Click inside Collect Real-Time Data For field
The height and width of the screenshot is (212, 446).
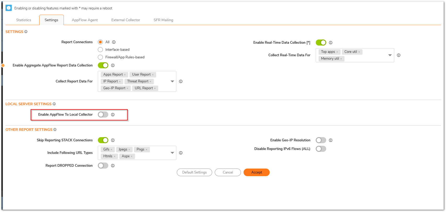[355, 55]
